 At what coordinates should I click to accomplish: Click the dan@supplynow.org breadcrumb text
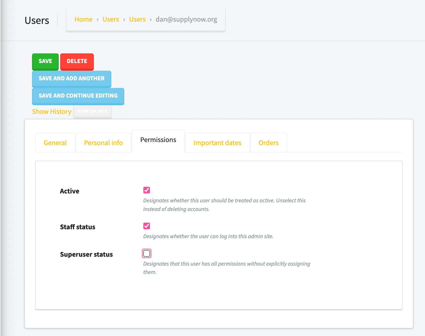coord(186,19)
